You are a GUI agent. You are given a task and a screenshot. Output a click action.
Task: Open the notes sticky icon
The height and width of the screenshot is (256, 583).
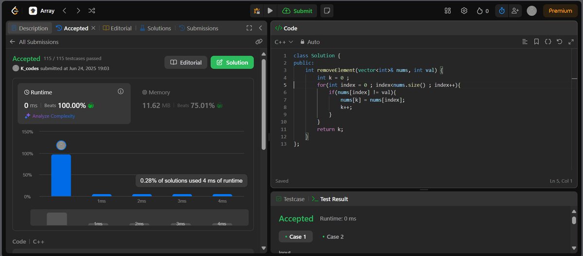[327, 11]
